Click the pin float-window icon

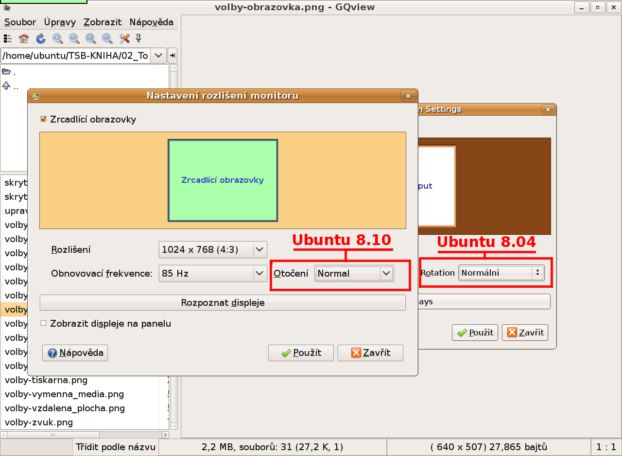(x=138, y=38)
